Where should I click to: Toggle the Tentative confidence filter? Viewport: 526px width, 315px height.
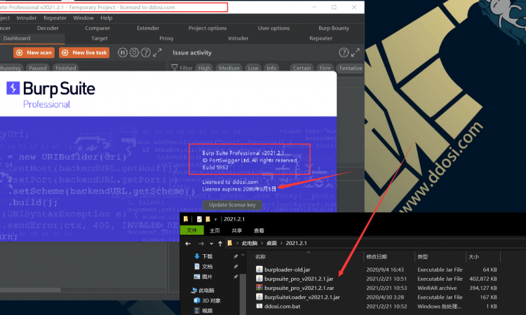pyautogui.click(x=350, y=68)
